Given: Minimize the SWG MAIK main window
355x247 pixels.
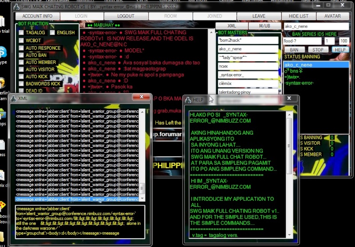Looking at the screenshot, I should point(318,5).
